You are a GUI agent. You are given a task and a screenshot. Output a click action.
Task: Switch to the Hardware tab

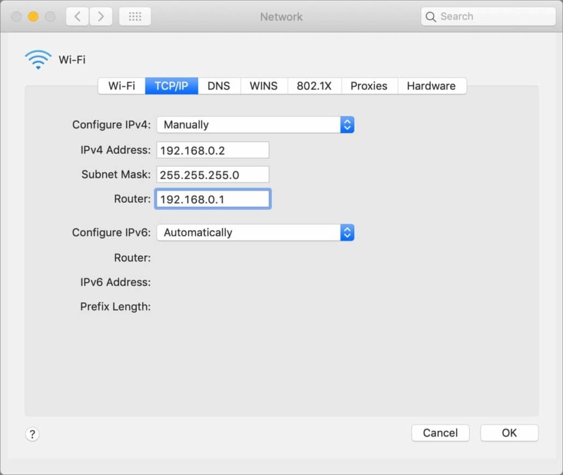[431, 86]
